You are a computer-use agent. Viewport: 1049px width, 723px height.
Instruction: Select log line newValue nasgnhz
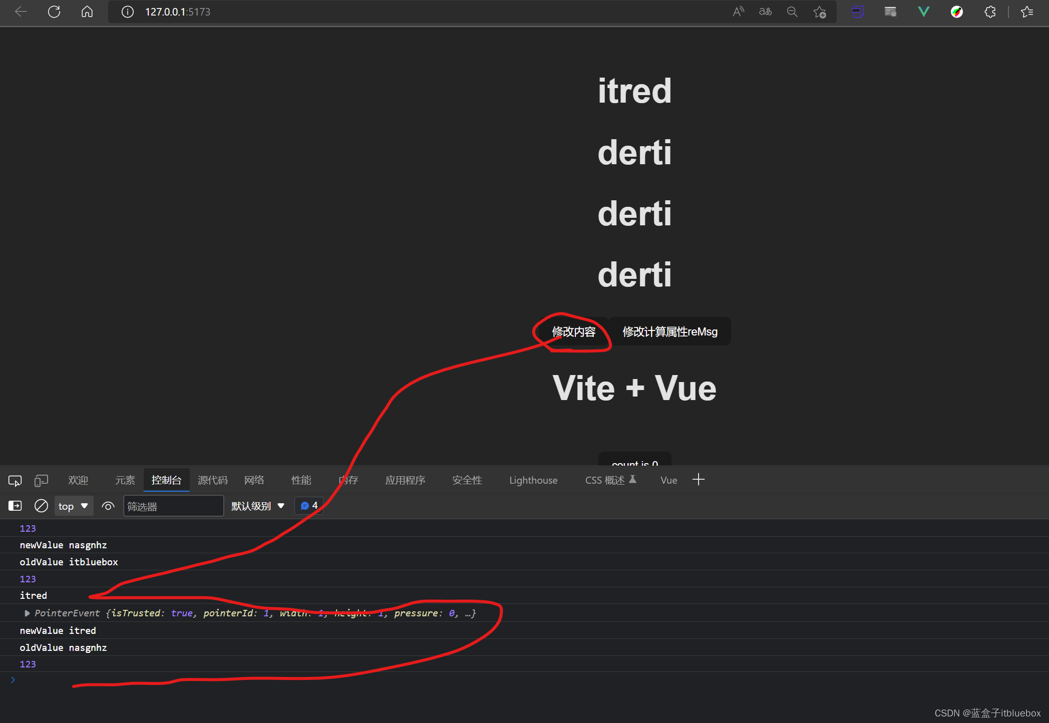click(63, 545)
